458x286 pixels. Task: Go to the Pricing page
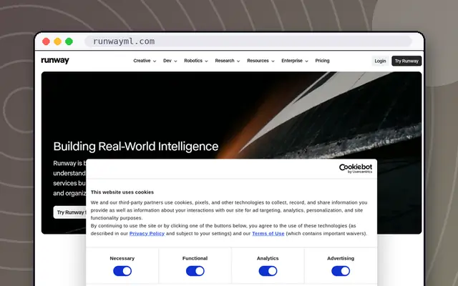click(322, 61)
